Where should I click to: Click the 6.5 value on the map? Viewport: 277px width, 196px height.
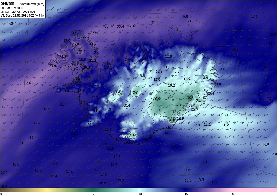coord(172,121)
